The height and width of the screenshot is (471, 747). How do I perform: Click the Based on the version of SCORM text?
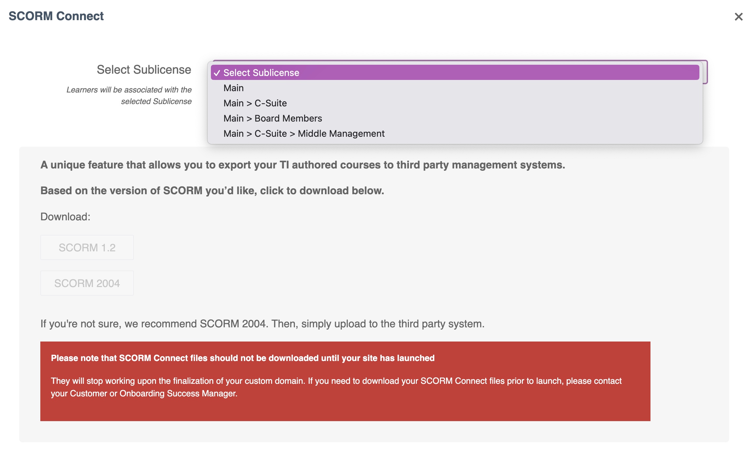[212, 191]
